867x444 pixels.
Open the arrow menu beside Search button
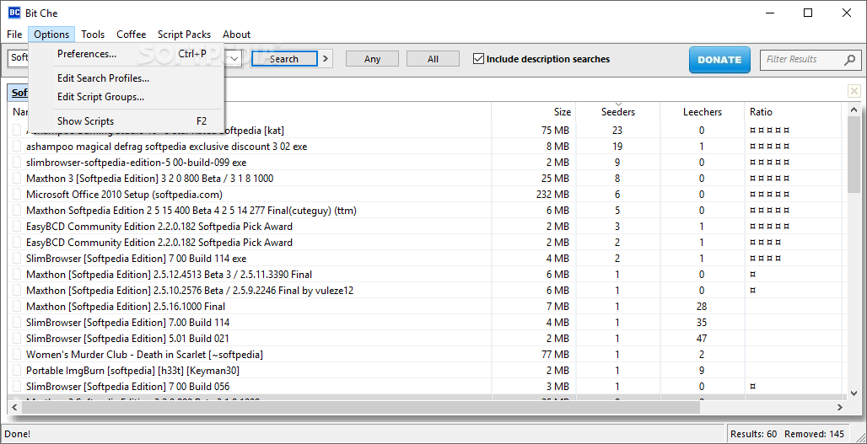tap(326, 59)
